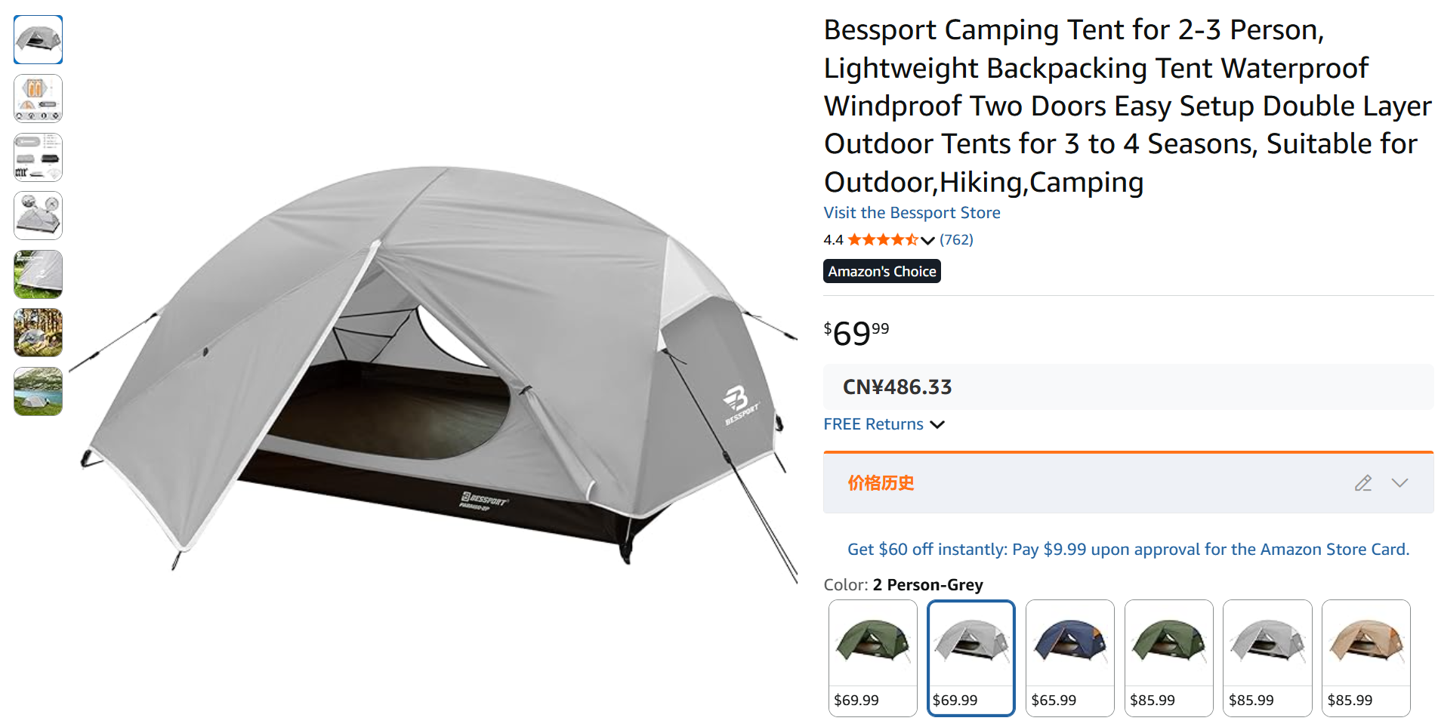Select the green tent option priced $69.99
This screenshot has width=1438, height=724.
872,658
